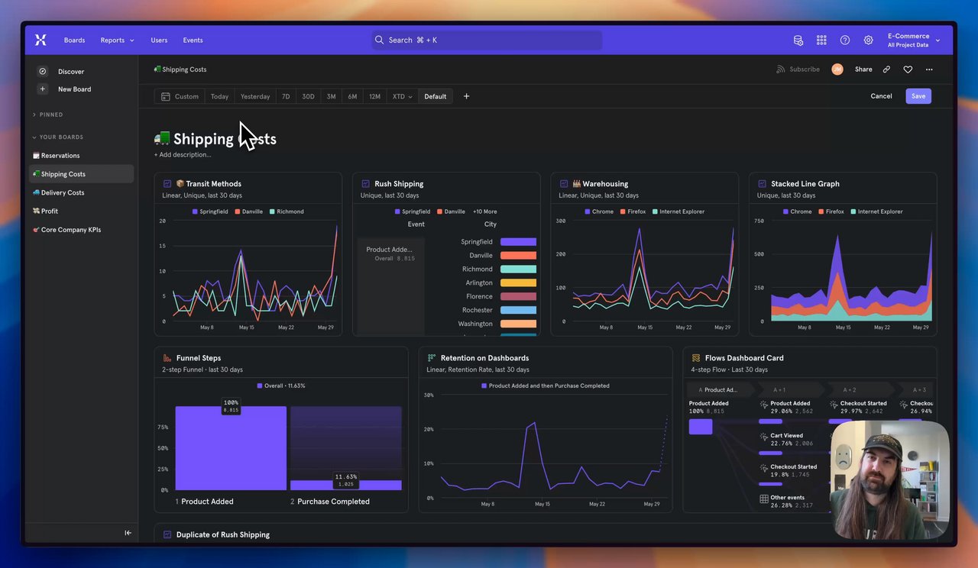This screenshot has width=978, height=568.
Task: Click Springfield legend swatch in Transit Methods
Action: pyautogui.click(x=195, y=211)
